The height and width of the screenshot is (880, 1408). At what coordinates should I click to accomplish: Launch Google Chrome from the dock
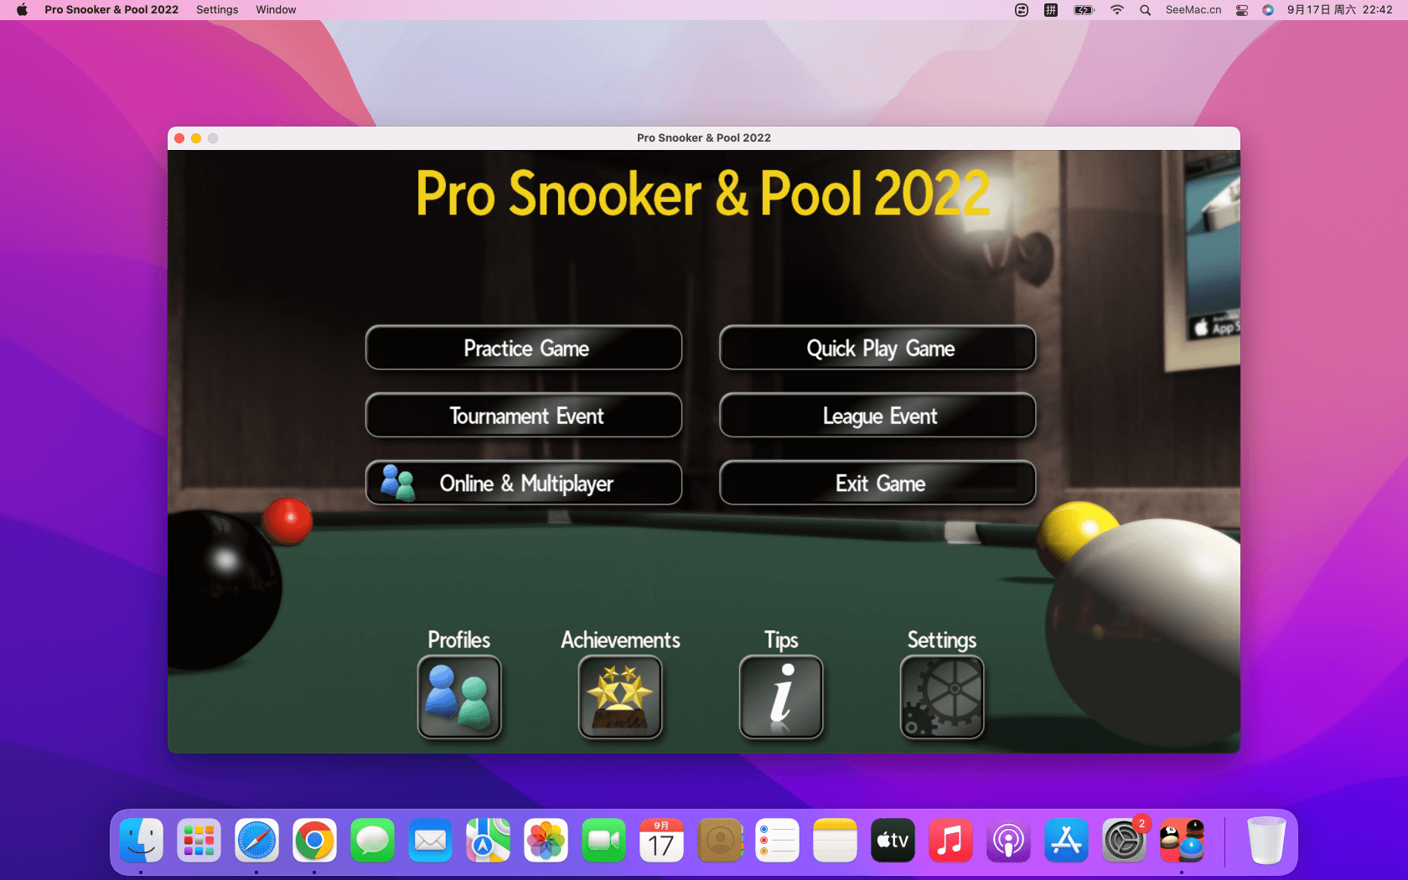tap(314, 841)
